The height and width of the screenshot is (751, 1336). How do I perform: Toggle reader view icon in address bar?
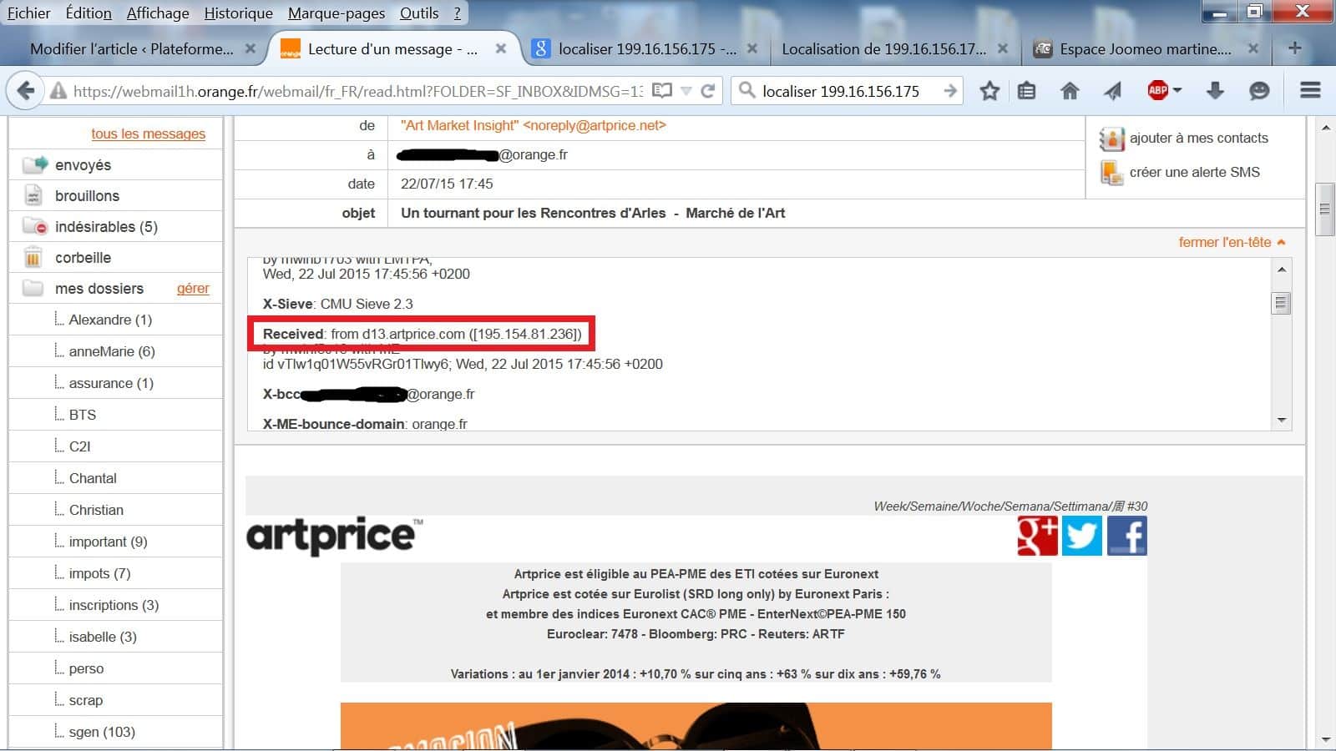(x=662, y=90)
